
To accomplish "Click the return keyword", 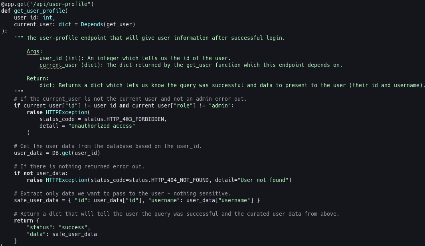I will tap(23, 220).
